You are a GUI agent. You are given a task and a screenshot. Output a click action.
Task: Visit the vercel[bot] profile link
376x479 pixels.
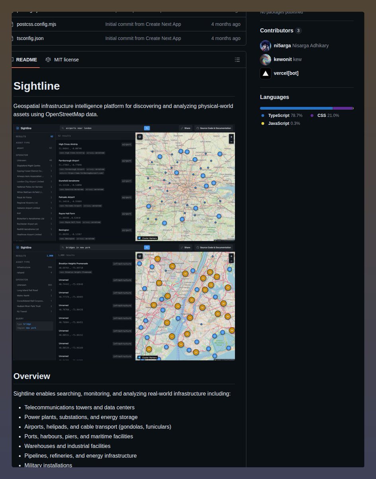click(286, 73)
